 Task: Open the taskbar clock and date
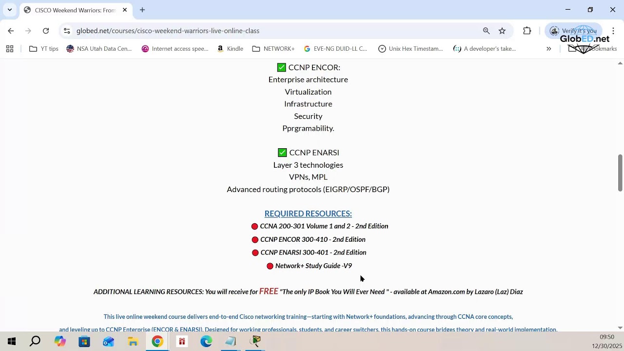pyautogui.click(x=607, y=342)
